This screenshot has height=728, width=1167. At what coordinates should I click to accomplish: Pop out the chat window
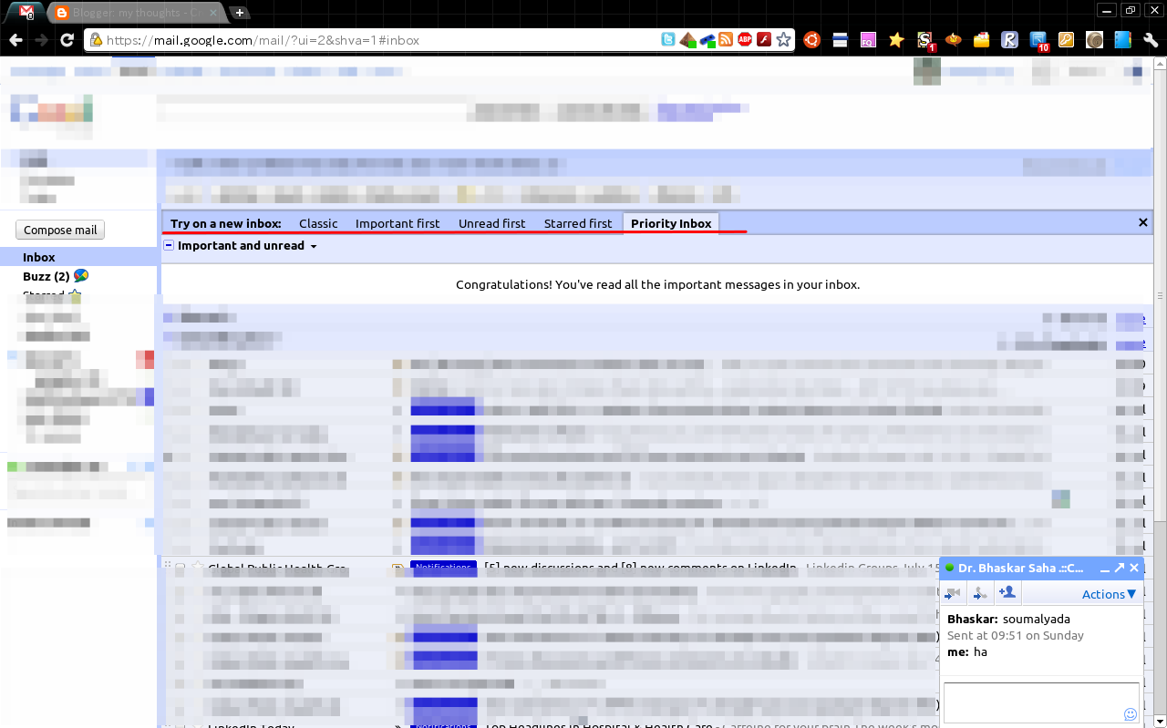tap(1120, 567)
